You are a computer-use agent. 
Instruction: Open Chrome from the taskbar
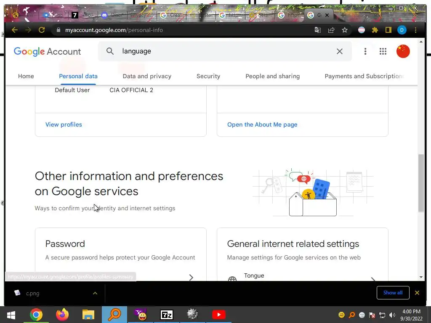pos(36,315)
